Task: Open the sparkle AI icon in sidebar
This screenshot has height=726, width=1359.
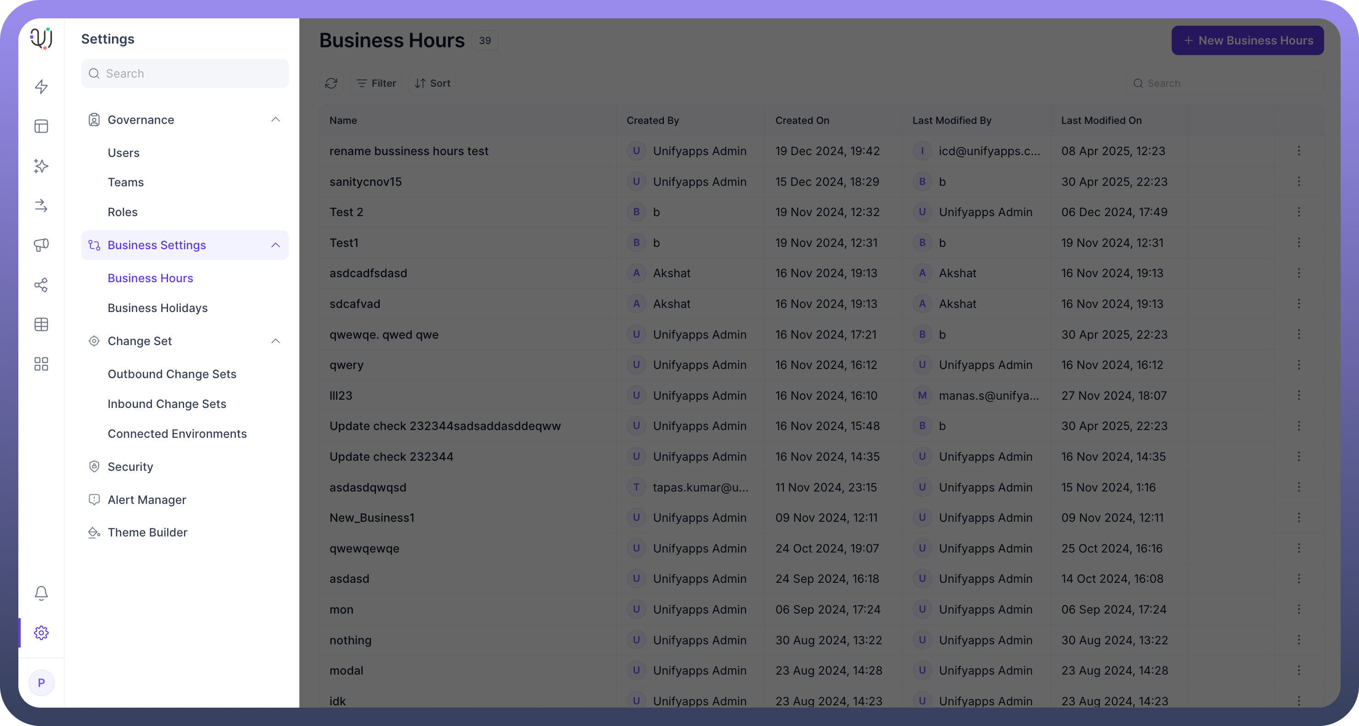Action: [x=41, y=166]
